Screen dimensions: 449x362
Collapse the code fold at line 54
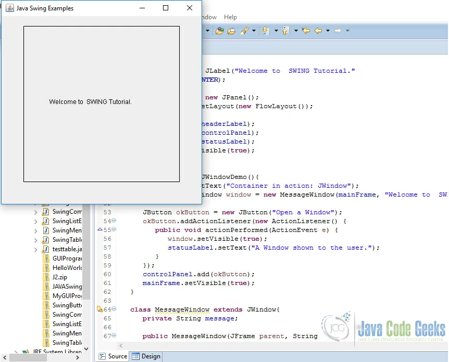114,221
